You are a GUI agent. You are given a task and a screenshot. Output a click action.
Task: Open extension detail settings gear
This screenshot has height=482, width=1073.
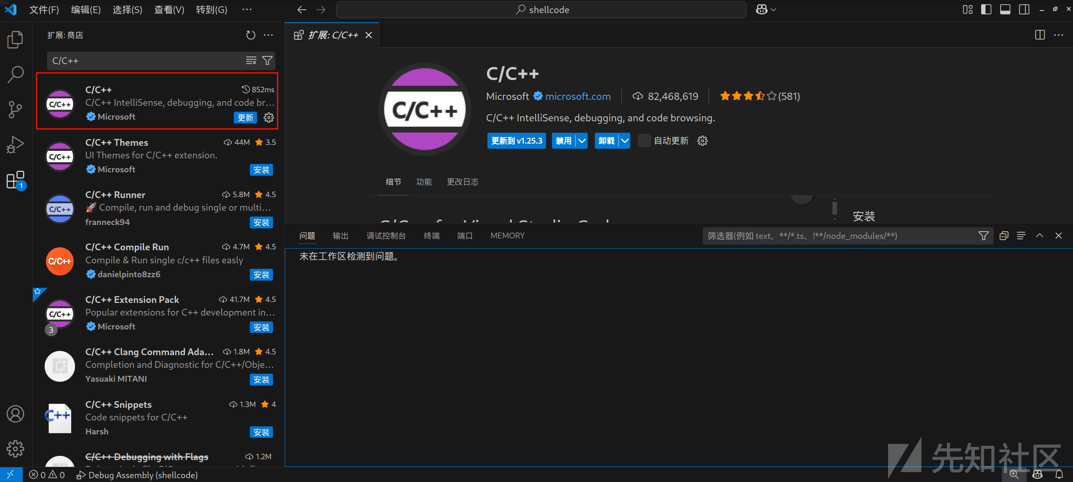tap(702, 141)
